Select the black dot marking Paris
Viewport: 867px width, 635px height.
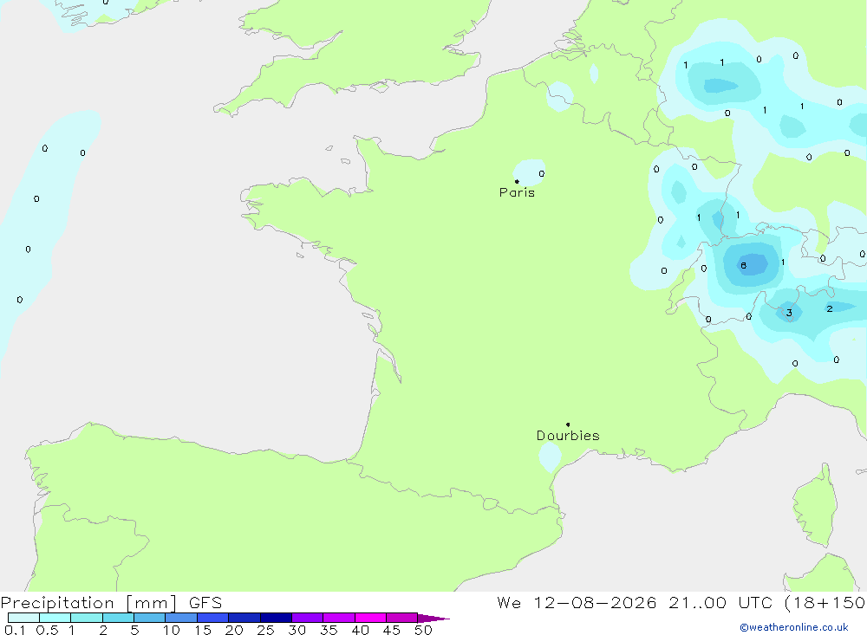[x=517, y=181]
